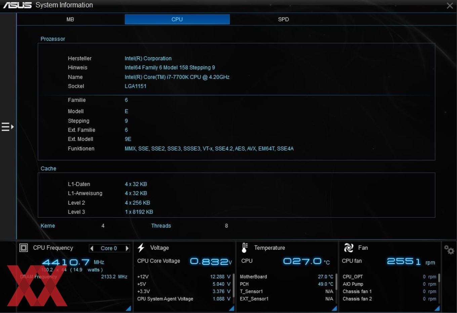This screenshot has height=313, width=457.
Task: Click the DRAM frequency 2133.2 MHz value
Action: point(114,277)
